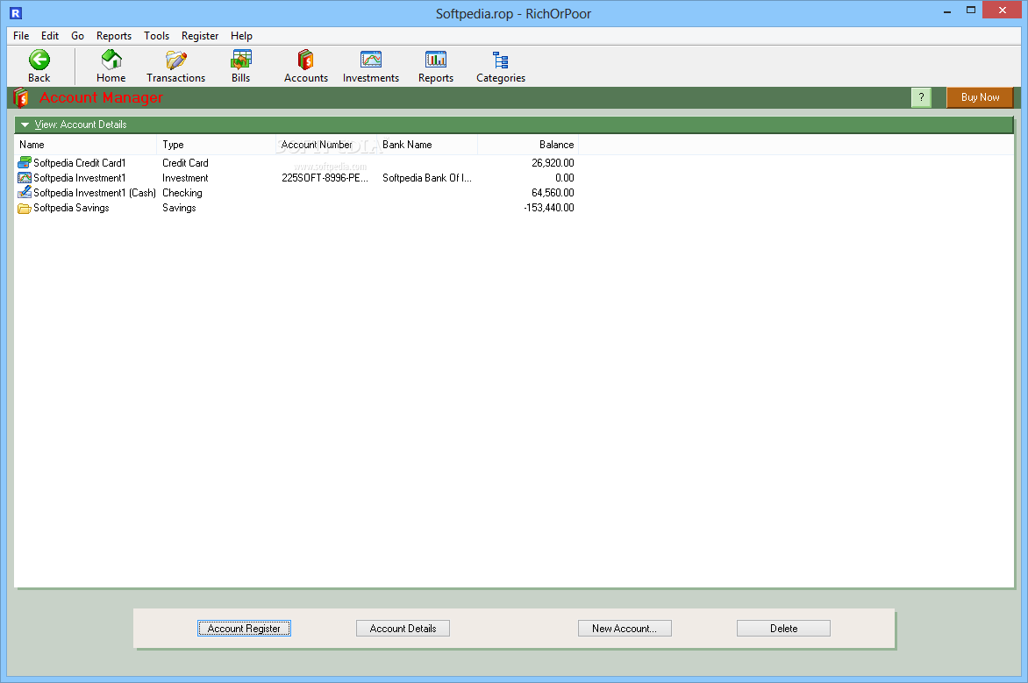Click the 64,560.00 balance value
This screenshot has width=1028, height=683.
(553, 193)
